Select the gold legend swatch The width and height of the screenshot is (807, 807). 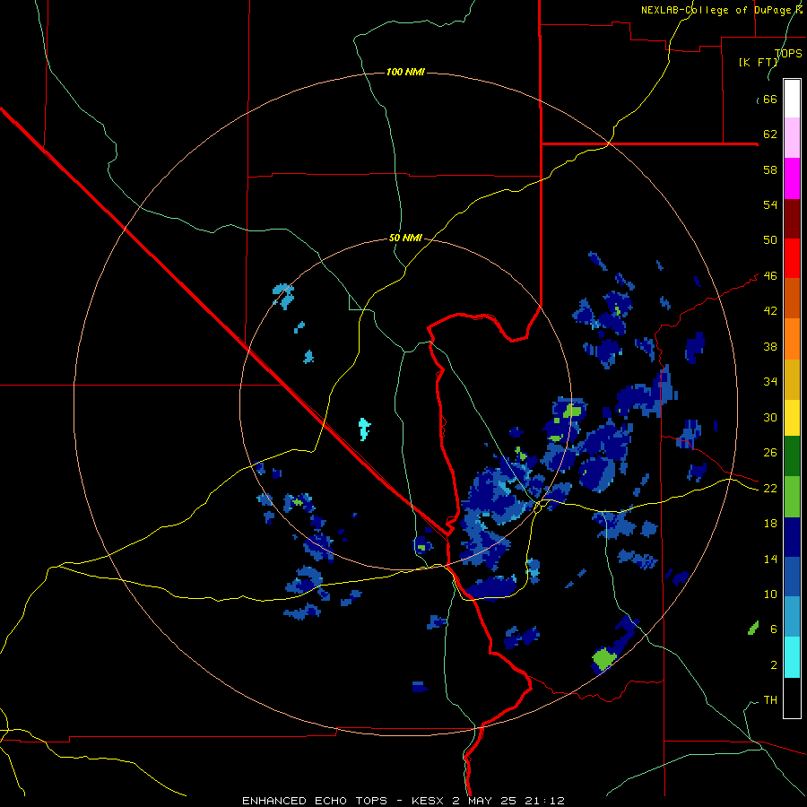pos(792,379)
